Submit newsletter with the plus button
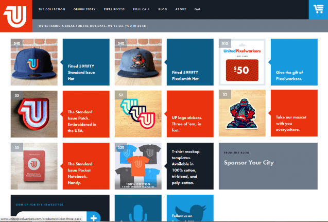Viewport: 328px width, 222px height. (94, 216)
